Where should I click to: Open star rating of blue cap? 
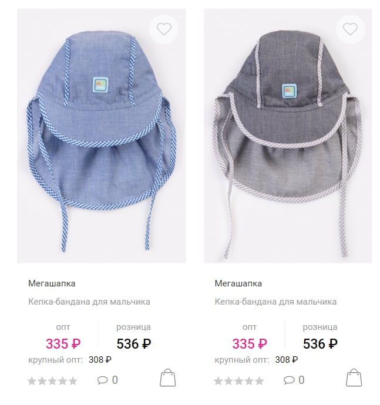point(52,381)
